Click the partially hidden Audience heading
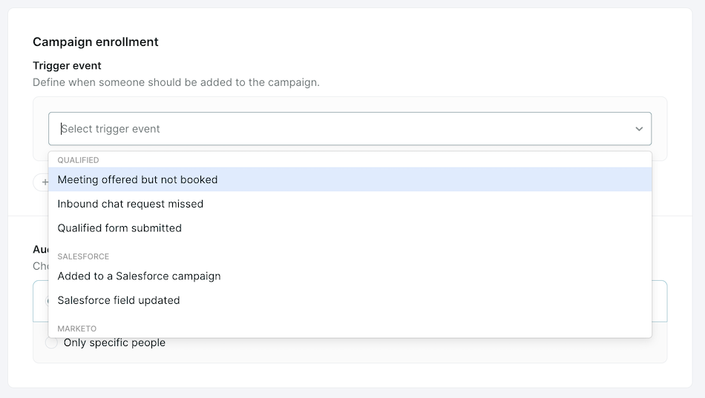 [x=41, y=249]
